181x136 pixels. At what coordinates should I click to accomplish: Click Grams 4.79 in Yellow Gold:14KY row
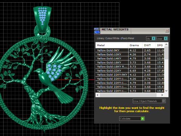135,59
